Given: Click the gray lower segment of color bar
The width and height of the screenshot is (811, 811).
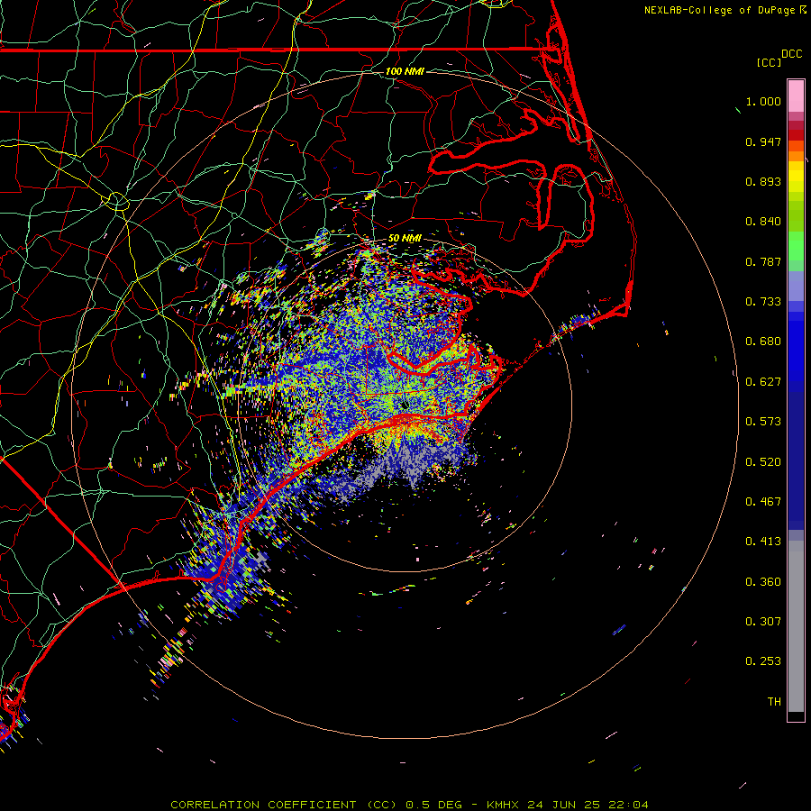Looking at the screenshot, I should pos(796,626).
